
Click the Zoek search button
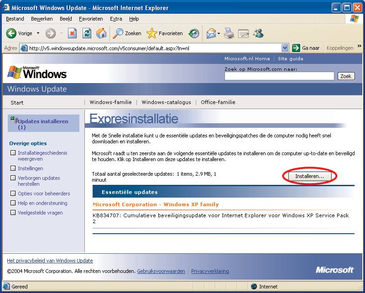pos(346,76)
